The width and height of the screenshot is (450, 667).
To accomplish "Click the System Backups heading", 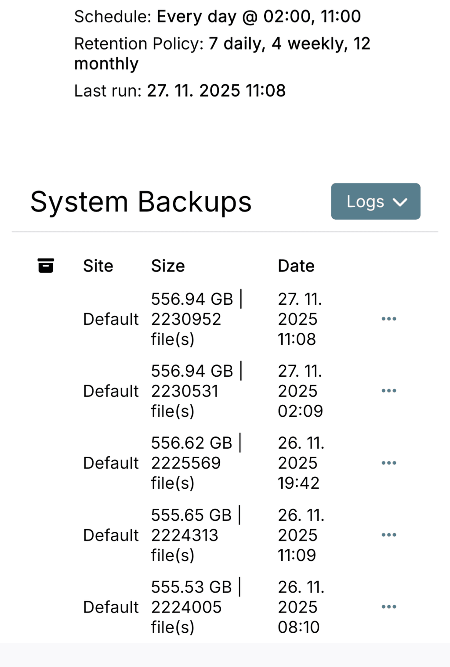I will click(x=141, y=202).
